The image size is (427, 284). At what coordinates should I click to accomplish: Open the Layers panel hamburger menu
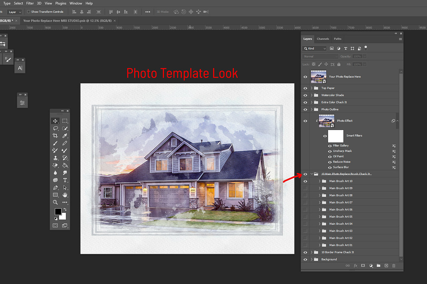tap(400, 39)
